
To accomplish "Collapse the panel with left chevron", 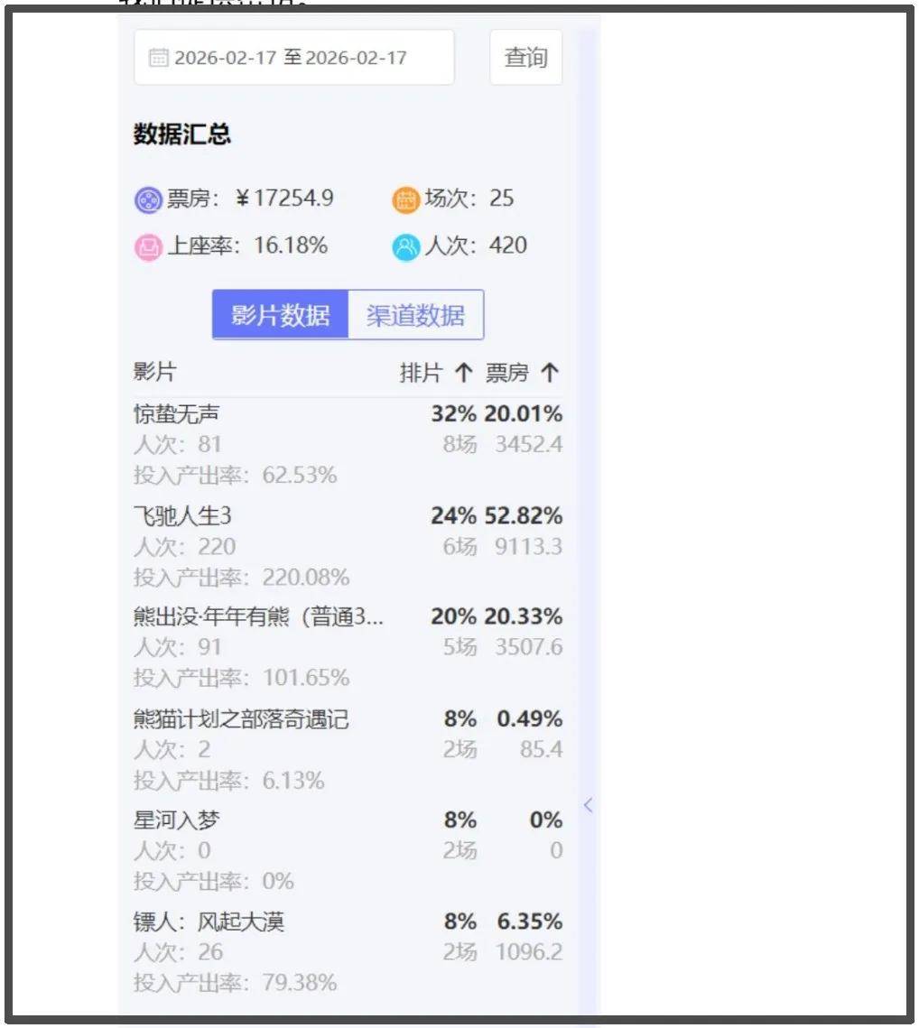I will pos(588,805).
